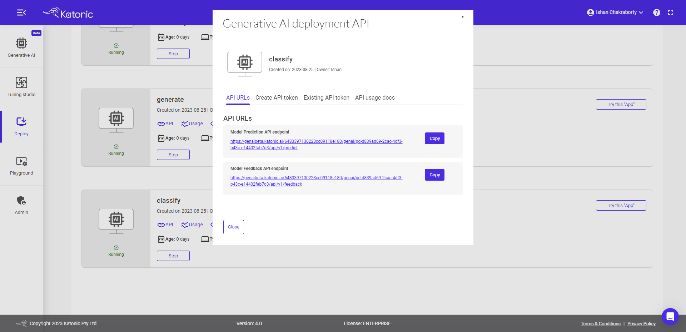The width and height of the screenshot is (686, 332).
Task: Click the Model Prediction API endpoint label
Action: [260, 132]
